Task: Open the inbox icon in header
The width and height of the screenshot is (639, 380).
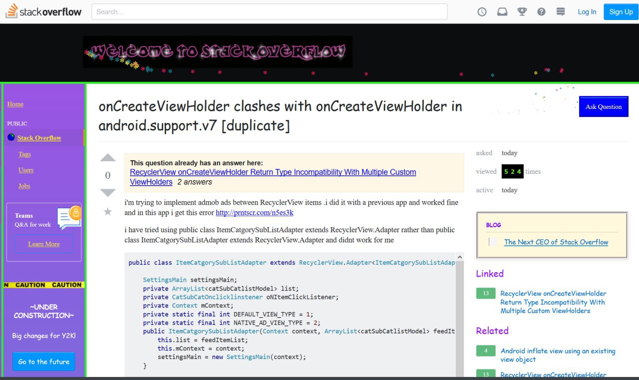Action: pyautogui.click(x=502, y=12)
